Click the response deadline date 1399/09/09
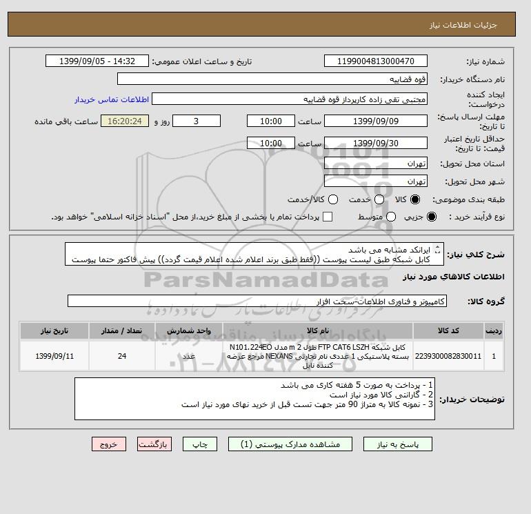Viewport: 531px width, 514px height. pyautogui.click(x=376, y=121)
